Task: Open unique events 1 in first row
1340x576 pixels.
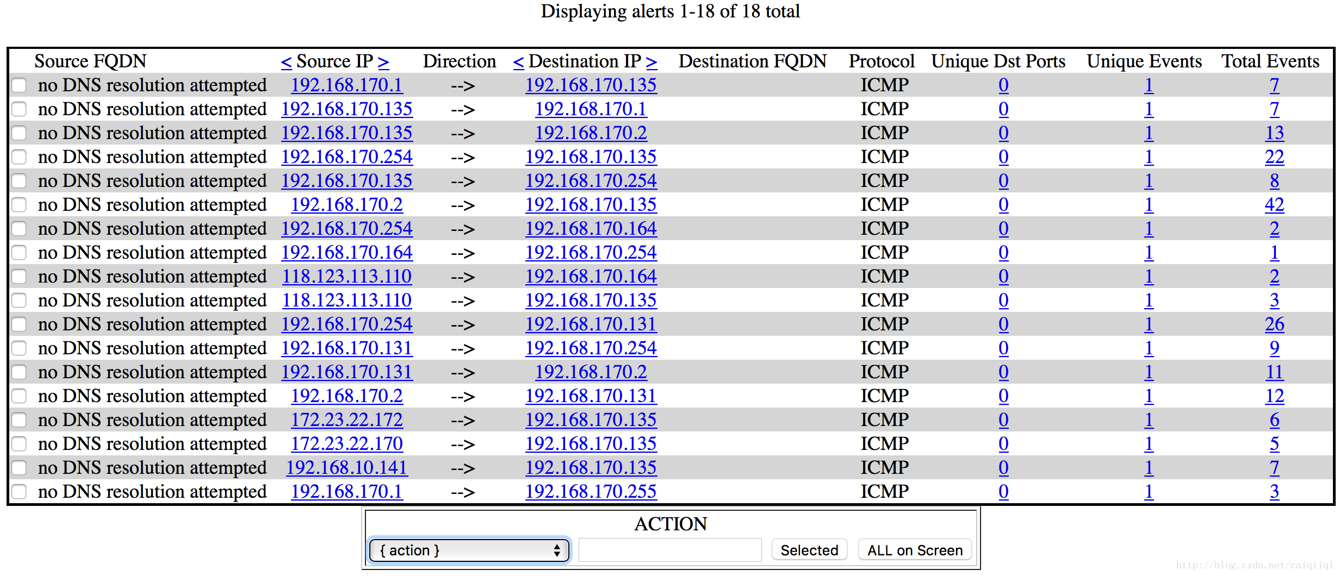Action: click(1149, 85)
